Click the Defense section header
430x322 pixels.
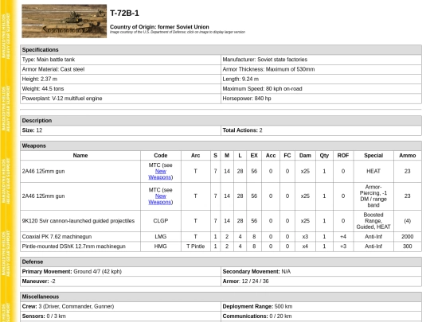pyautogui.click(x=221, y=262)
